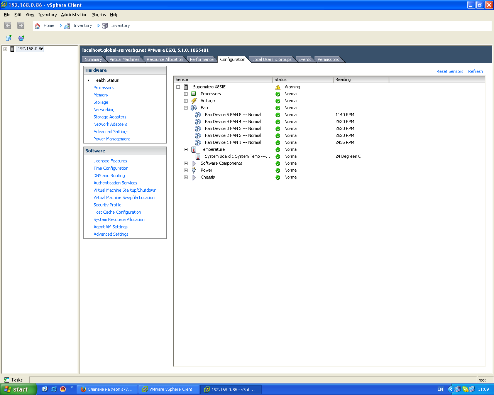Click the fan icon for Fan Device 2

198,136
